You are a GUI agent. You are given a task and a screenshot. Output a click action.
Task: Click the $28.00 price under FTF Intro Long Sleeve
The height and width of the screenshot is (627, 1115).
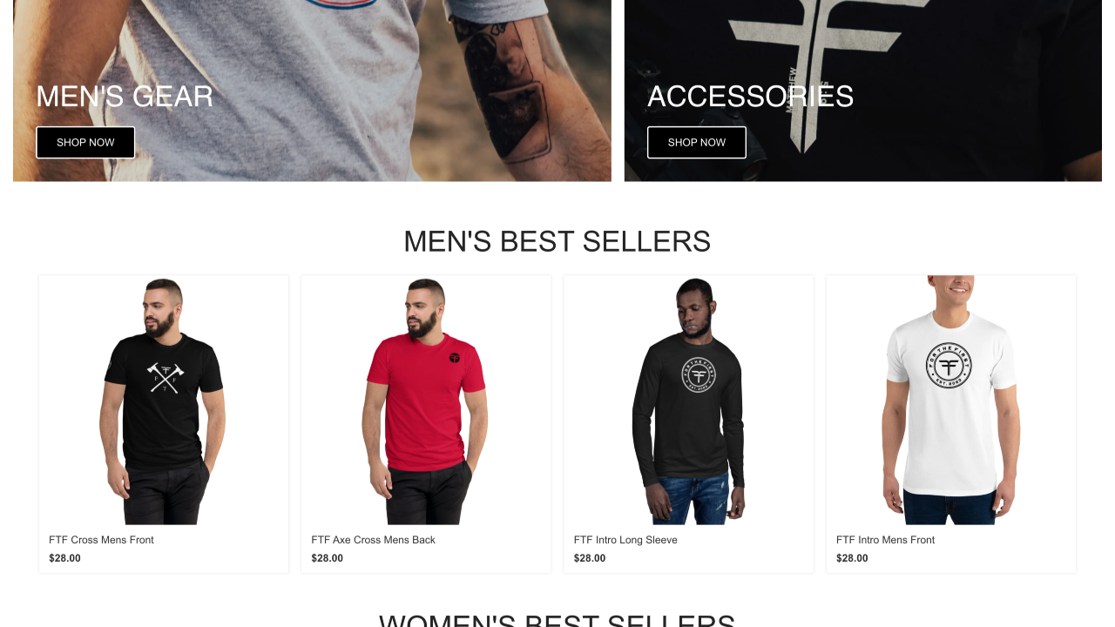590,558
